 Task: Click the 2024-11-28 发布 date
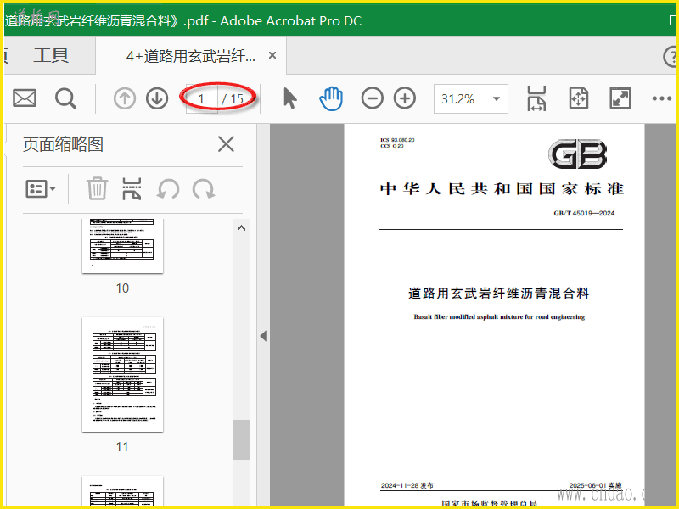point(407,485)
